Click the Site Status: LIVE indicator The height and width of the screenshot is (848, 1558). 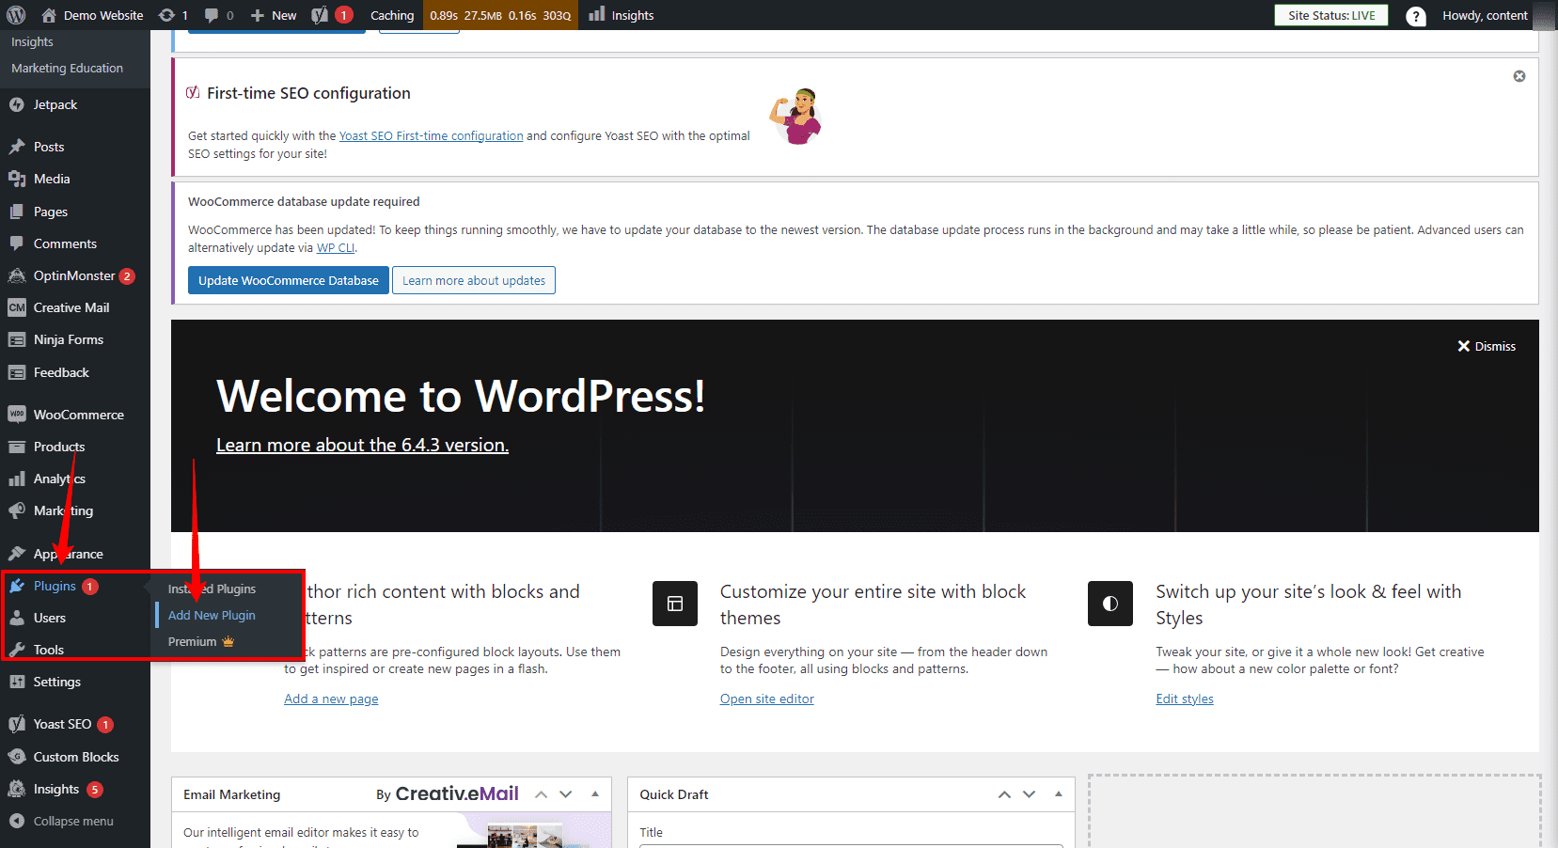pyautogui.click(x=1331, y=15)
